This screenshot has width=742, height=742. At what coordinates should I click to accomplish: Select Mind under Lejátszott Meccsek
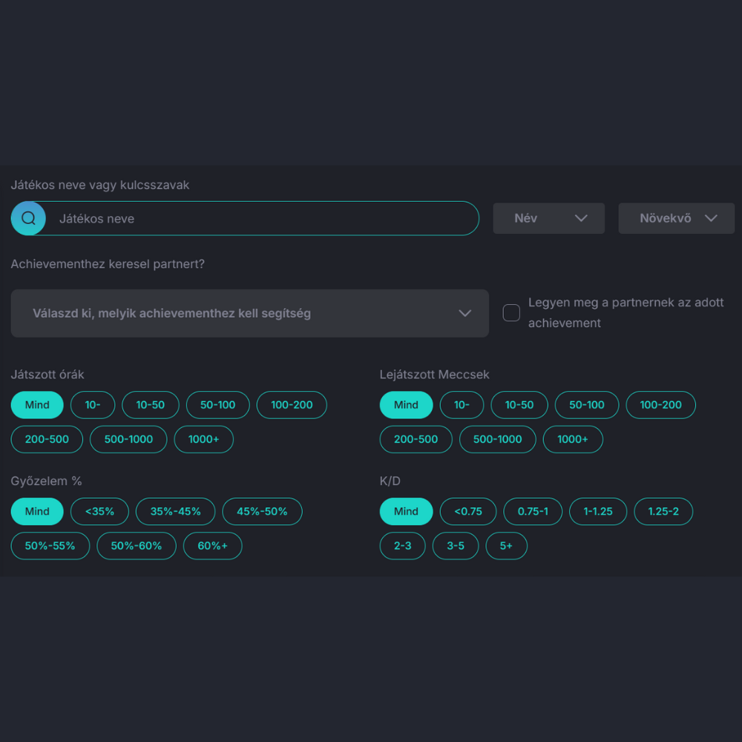(x=406, y=405)
